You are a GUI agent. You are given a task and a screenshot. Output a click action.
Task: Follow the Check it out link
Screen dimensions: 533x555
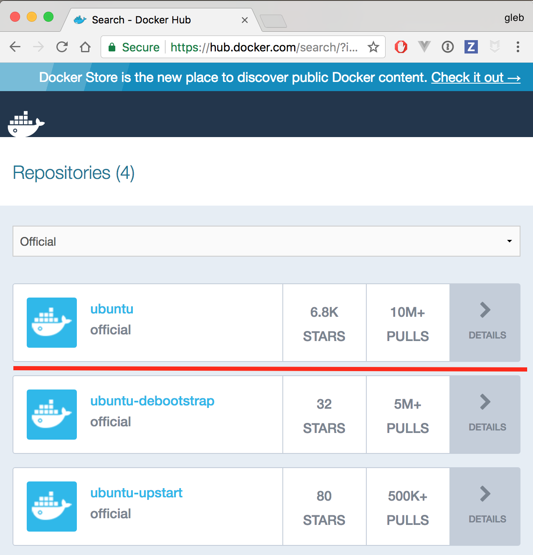point(476,77)
